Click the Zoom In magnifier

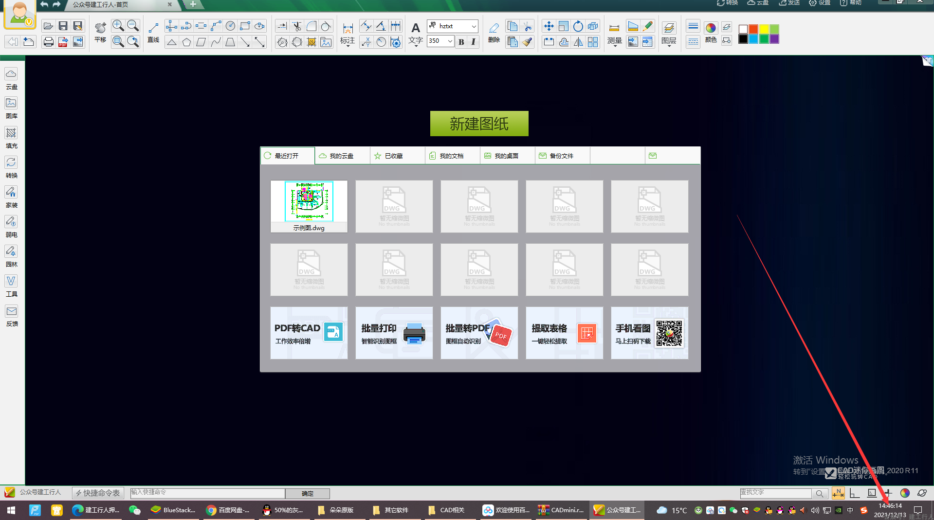pyautogui.click(x=118, y=26)
